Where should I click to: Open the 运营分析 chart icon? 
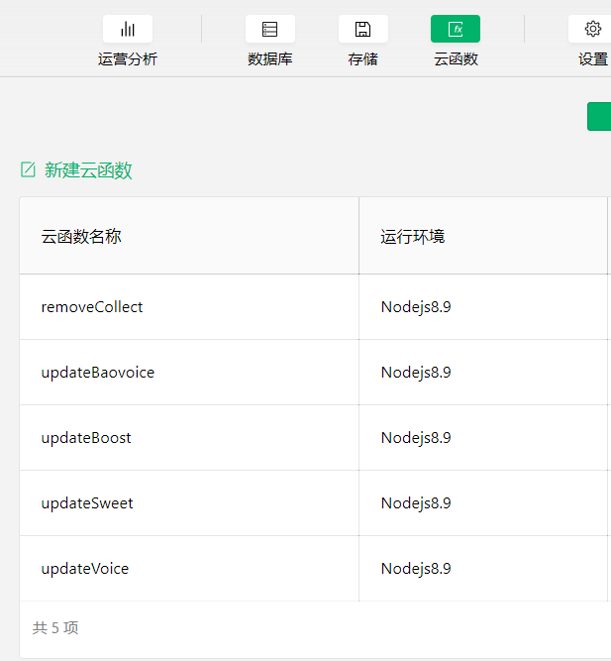coord(128,29)
